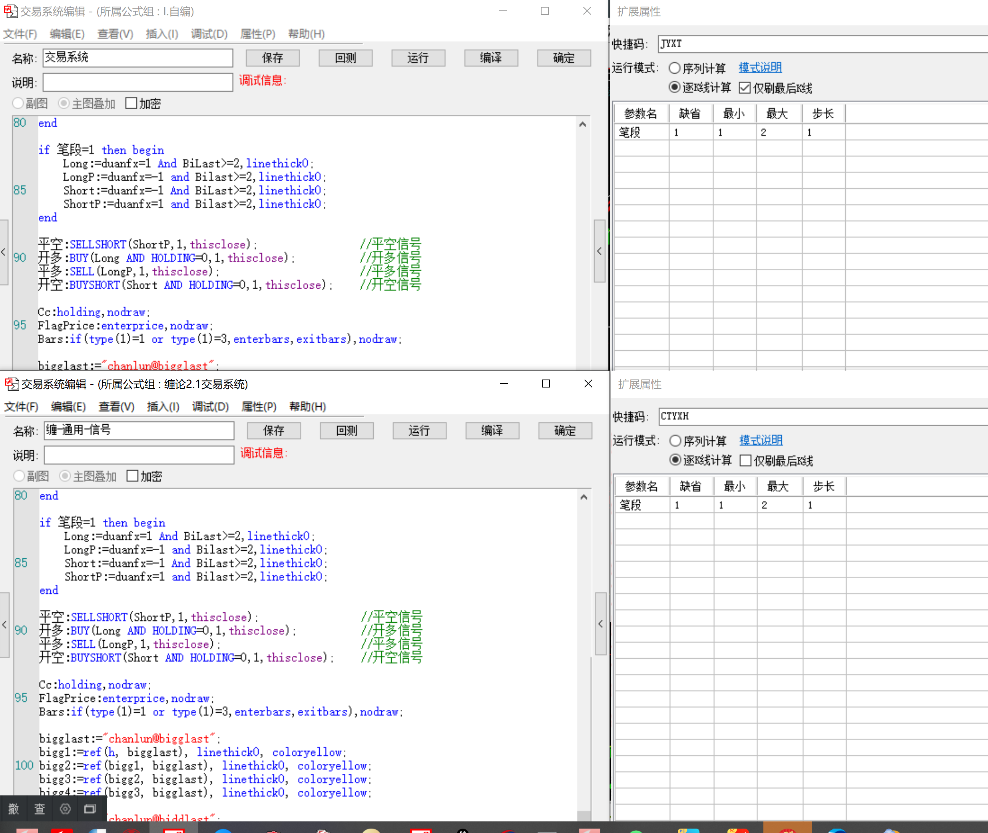Click app icon in I.自编 editor title bar
The width and height of the screenshot is (988, 833).
[11, 11]
